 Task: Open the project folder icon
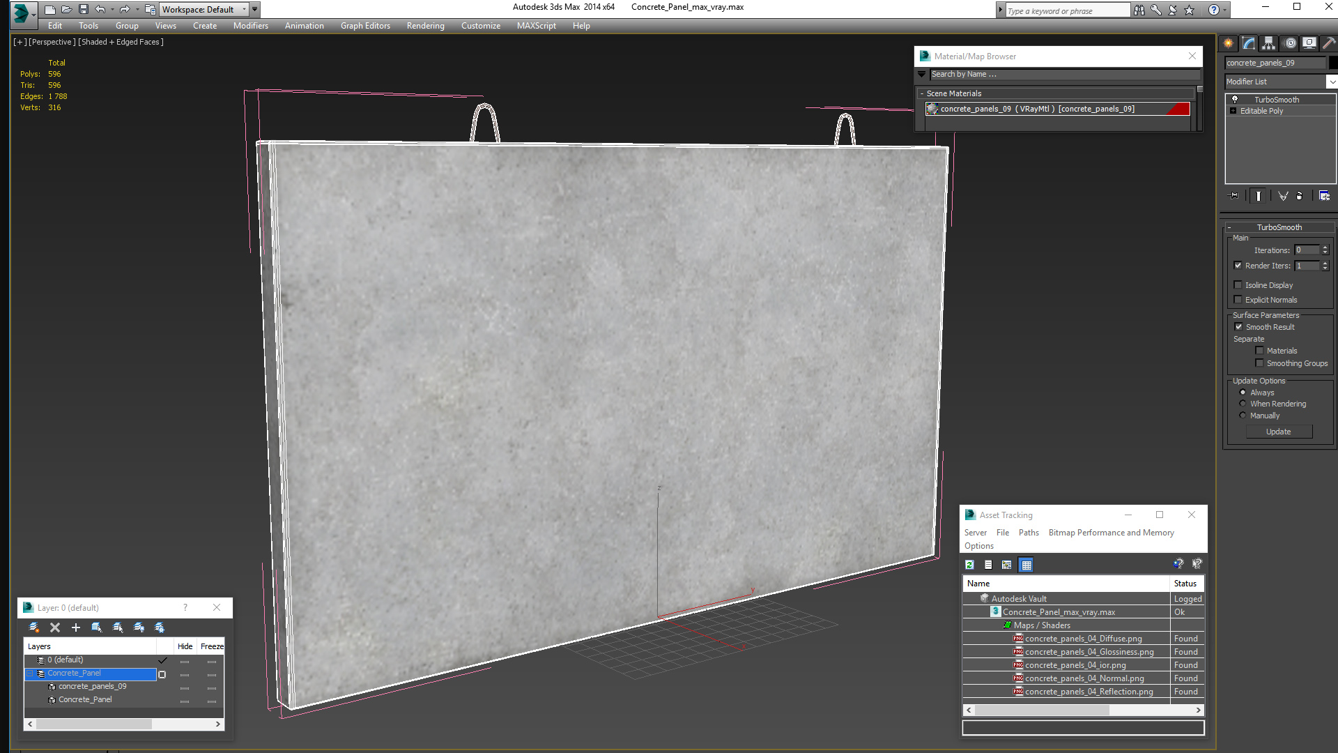pyautogui.click(x=150, y=10)
